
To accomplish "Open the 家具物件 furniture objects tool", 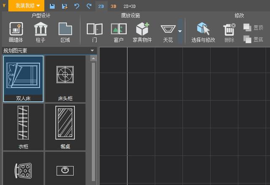I will coord(143,32).
